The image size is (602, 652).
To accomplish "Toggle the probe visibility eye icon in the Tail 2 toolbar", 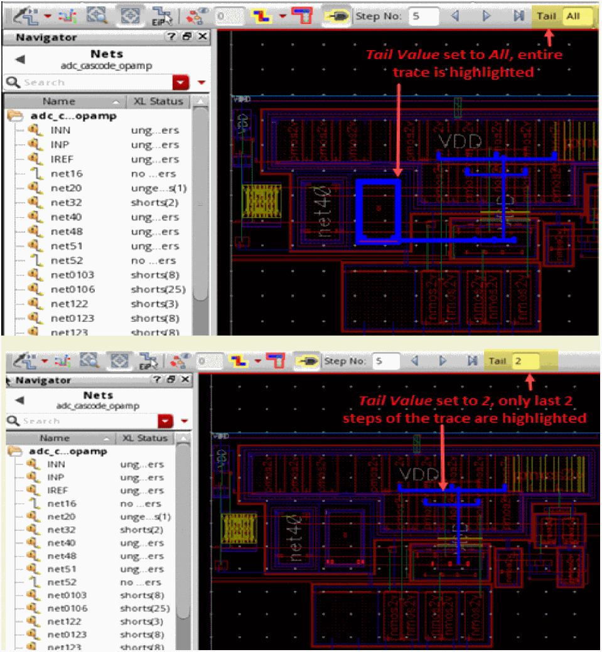I will pos(180,360).
